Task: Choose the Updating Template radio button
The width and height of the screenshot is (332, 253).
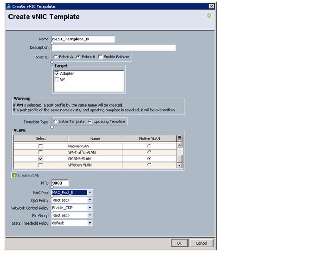Action: (90, 122)
